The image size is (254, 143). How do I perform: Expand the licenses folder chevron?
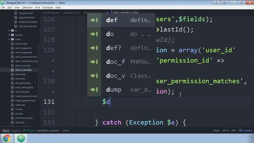pos(9,35)
